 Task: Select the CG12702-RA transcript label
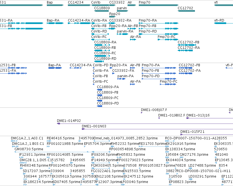pos(189,48)
